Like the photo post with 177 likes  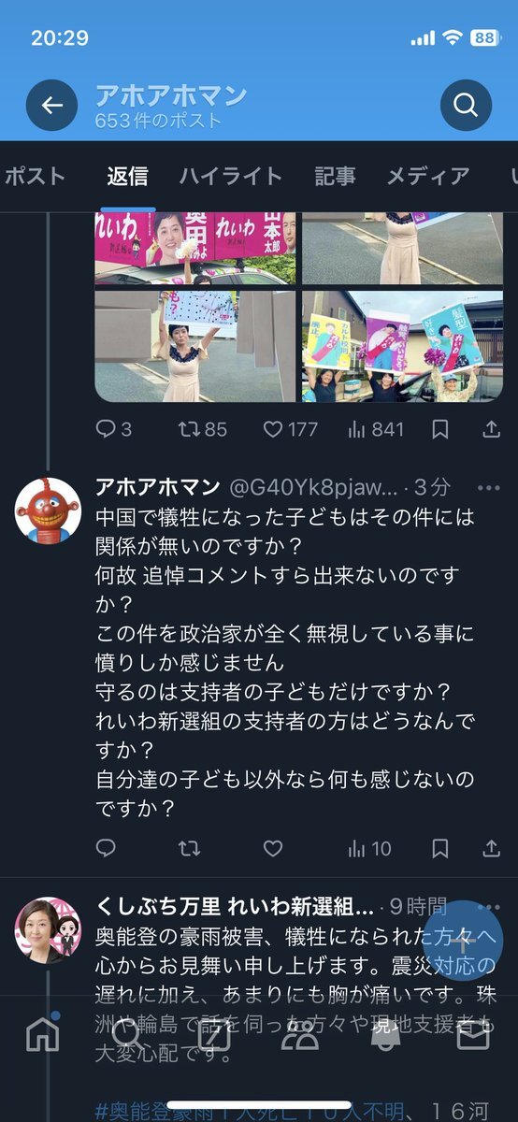pyautogui.click(x=290, y=429)
